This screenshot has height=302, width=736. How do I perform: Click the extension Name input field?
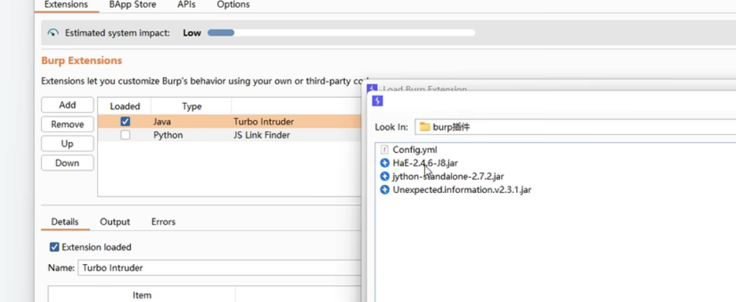(x=219, y=268)
